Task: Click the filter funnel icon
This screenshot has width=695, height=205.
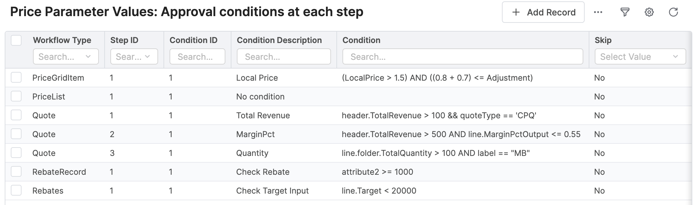Action: [x=625, y=12]
